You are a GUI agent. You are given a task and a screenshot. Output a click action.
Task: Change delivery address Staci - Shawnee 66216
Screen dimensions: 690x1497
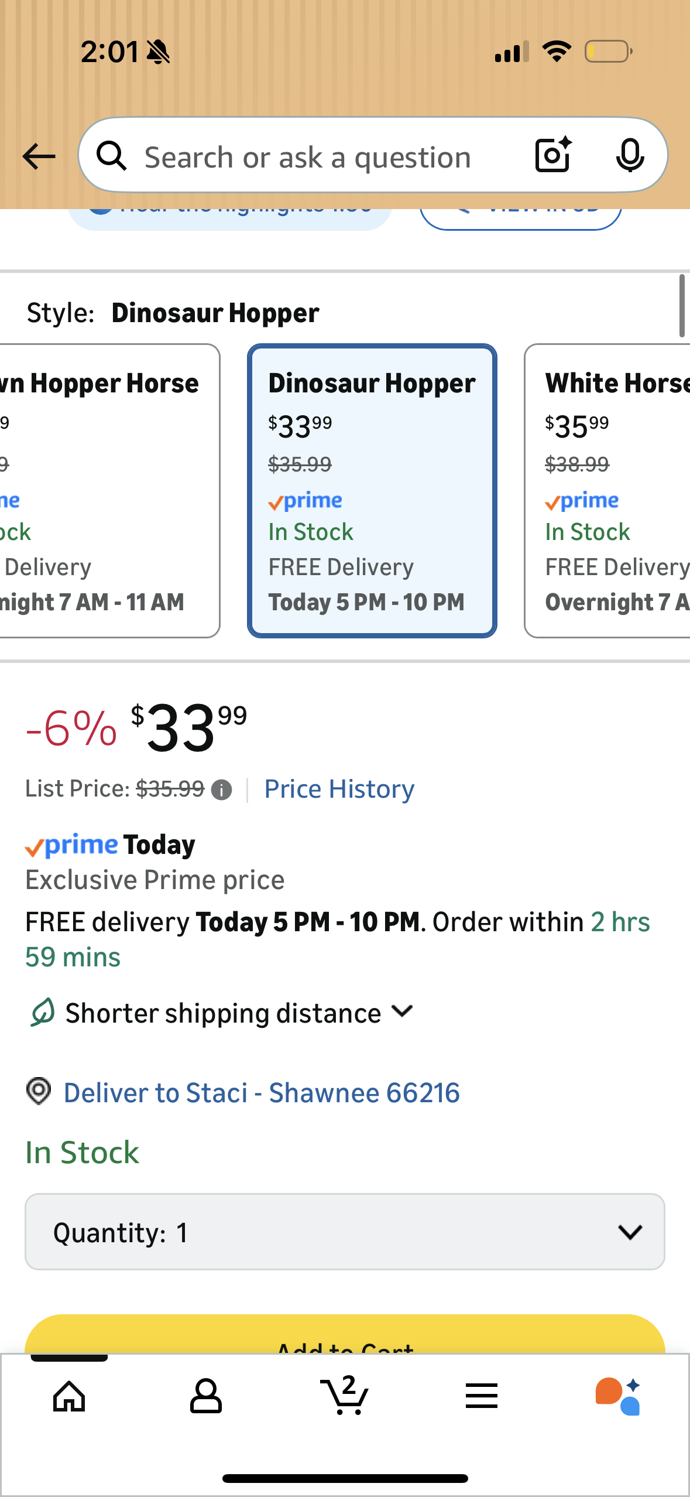point(261,1093)
